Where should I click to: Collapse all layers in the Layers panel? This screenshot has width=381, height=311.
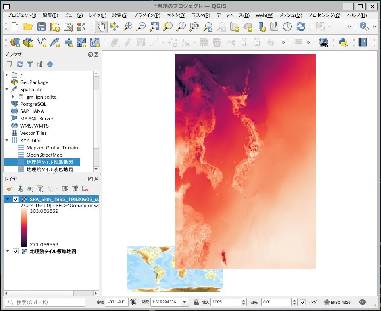(x=76, y=189)
